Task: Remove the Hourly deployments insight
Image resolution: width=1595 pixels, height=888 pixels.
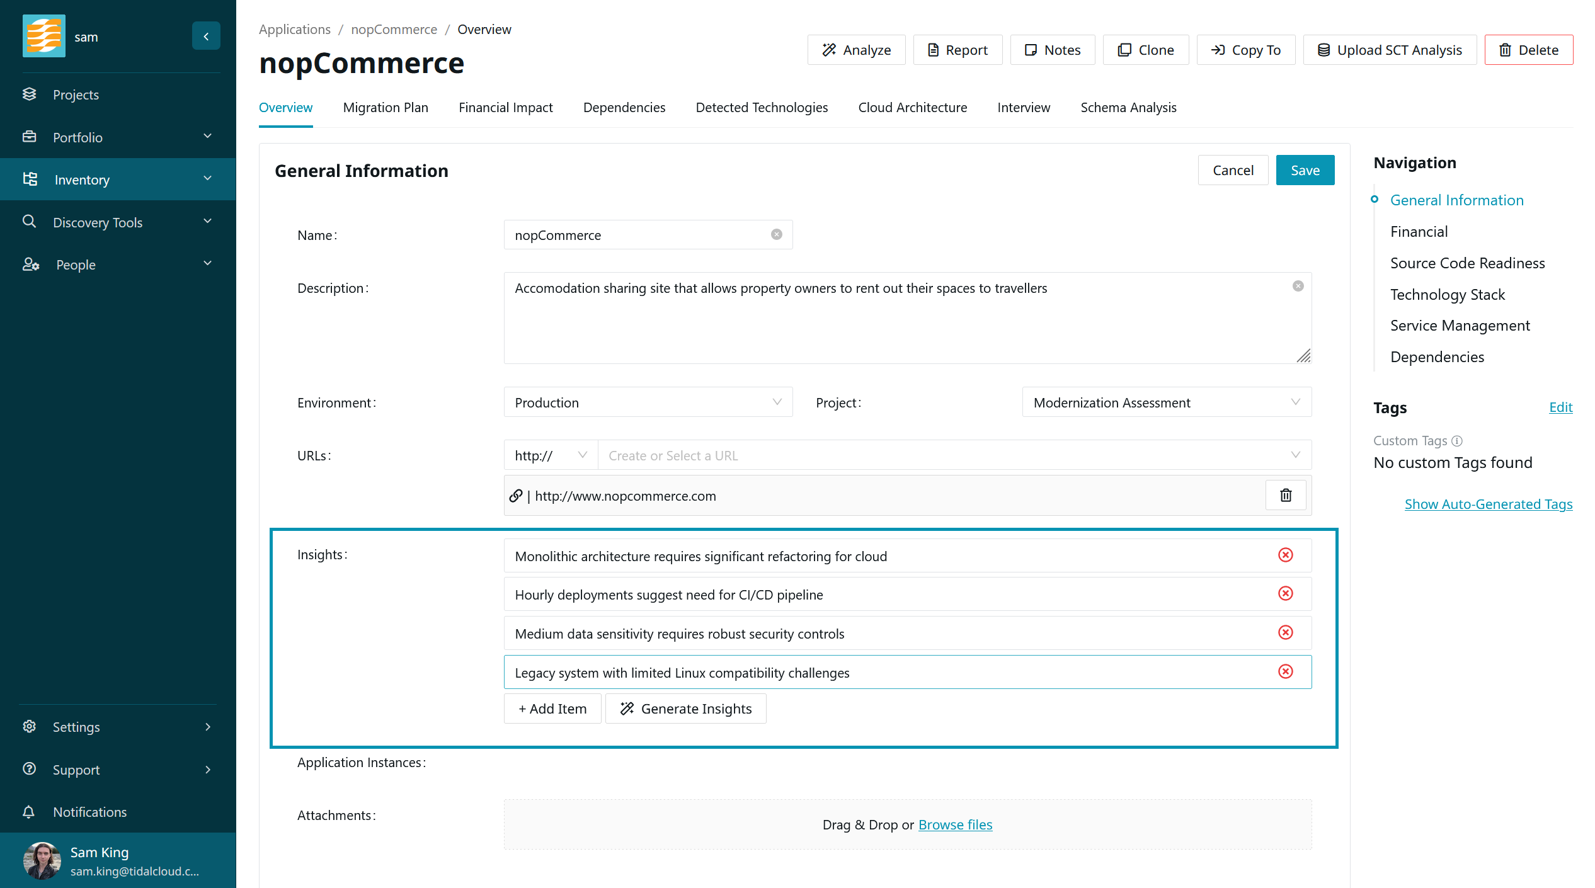Action: coord(1286,594)
